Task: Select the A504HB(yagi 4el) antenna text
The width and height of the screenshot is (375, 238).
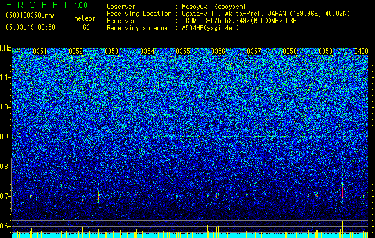Action: (x=210, y=28)
